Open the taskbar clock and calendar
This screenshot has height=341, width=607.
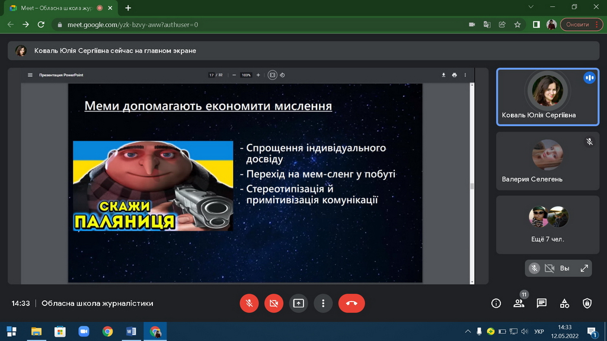565,332
